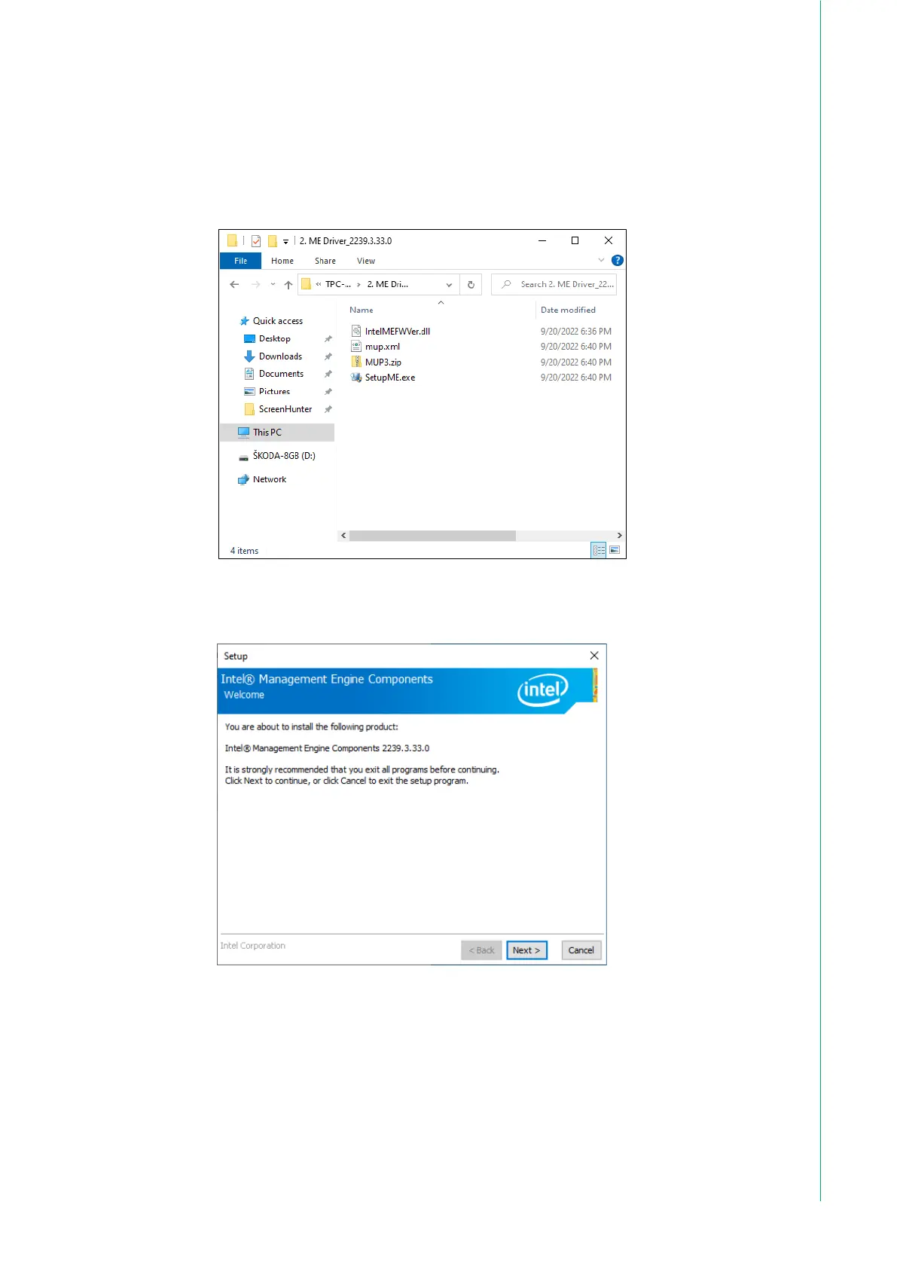The image size is (897, 1269).
Task: Refresh the folder view
Action: [471, 285]
